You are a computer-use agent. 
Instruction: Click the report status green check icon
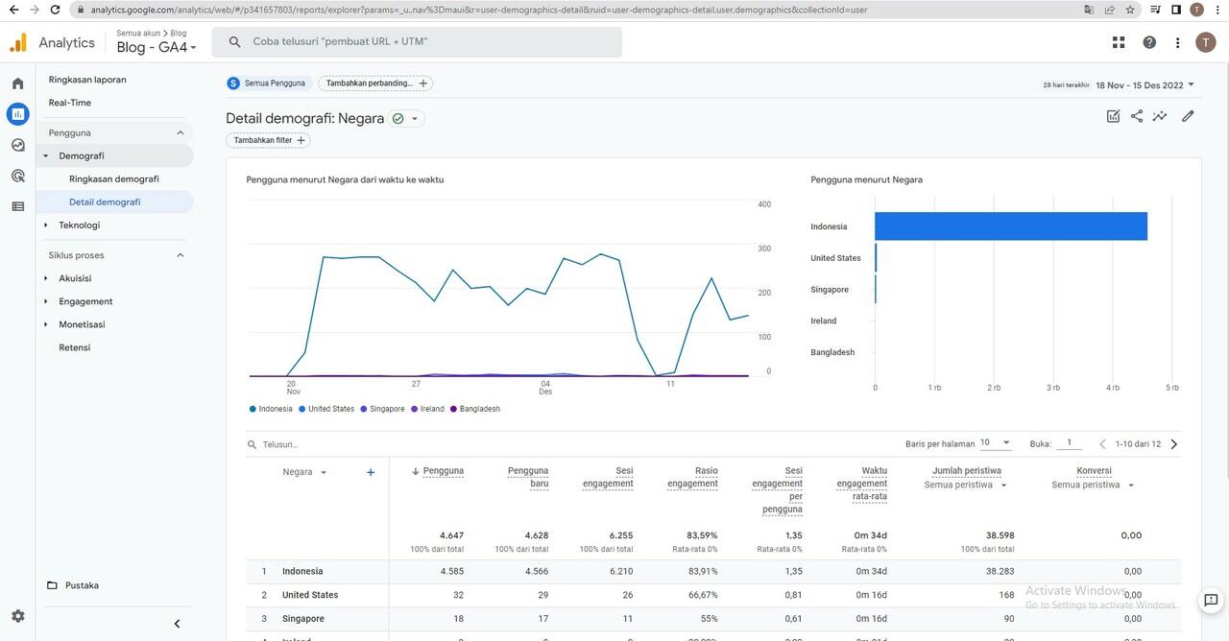coord(398,119)
